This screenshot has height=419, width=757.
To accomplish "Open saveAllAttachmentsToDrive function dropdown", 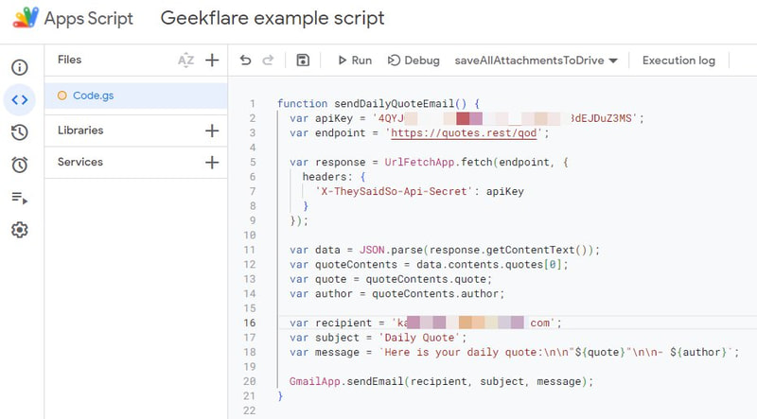I will (x=536, y=61).
